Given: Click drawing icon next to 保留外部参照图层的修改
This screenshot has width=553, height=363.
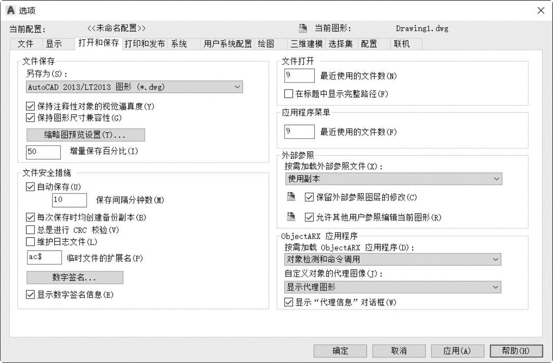Looking at the screenshot, I should click(x=291, y=197).
